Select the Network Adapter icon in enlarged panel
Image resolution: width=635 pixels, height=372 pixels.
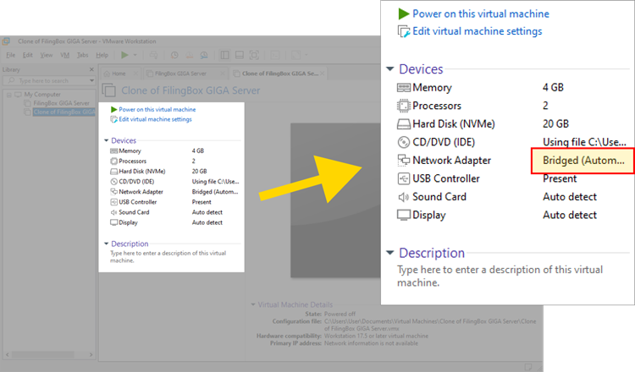click(403, 161)
